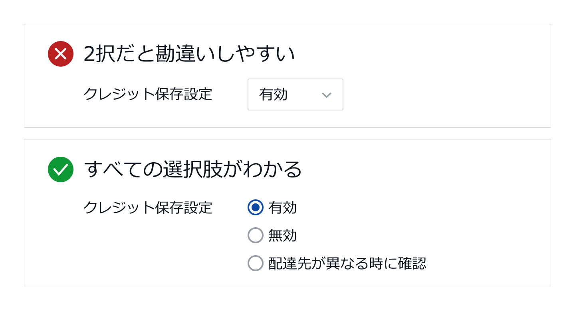Screen dimensions: 575x311
Task: Click the 有効 radio option label
Action: (x=283, y=207)
